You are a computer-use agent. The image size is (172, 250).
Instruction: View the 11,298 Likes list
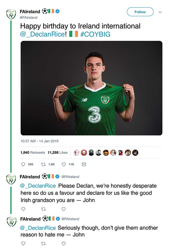58,153
